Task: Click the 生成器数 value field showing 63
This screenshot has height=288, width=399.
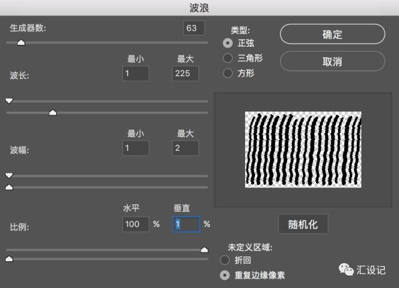Action: (x=195, y=28)
